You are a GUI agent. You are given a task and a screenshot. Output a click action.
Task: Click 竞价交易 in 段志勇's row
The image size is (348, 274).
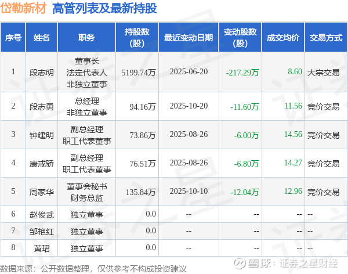coord(324,107)
